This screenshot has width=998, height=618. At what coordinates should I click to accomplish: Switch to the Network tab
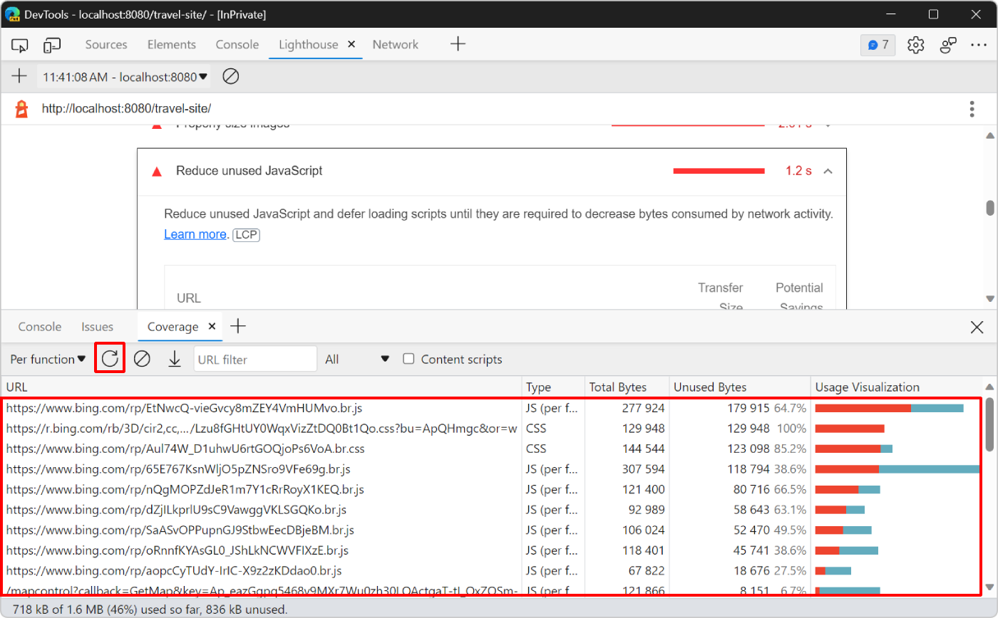[x=395, y=44]
